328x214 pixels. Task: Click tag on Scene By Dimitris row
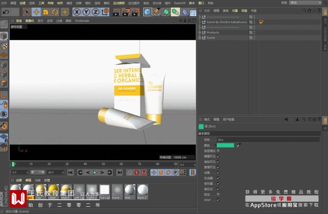click(x=261, y=22)
